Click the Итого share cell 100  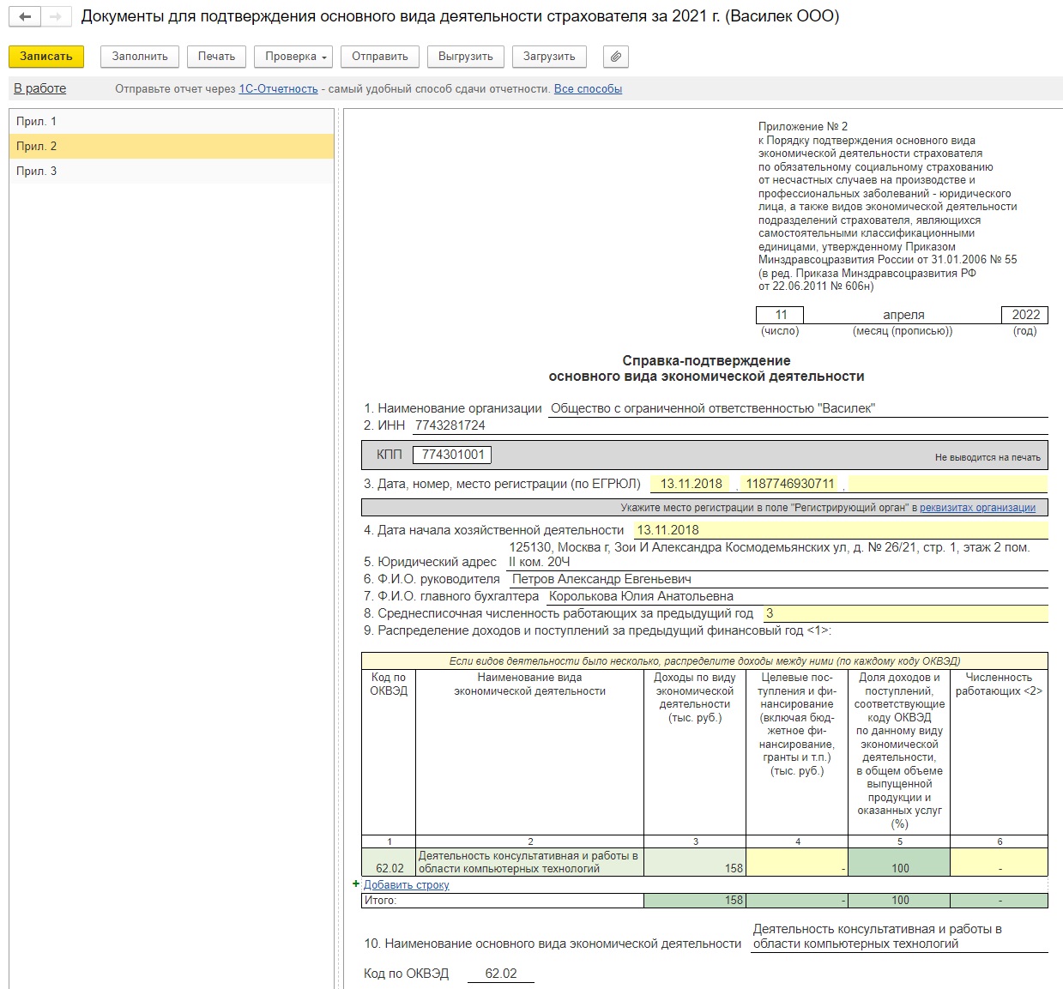point(899,901)
